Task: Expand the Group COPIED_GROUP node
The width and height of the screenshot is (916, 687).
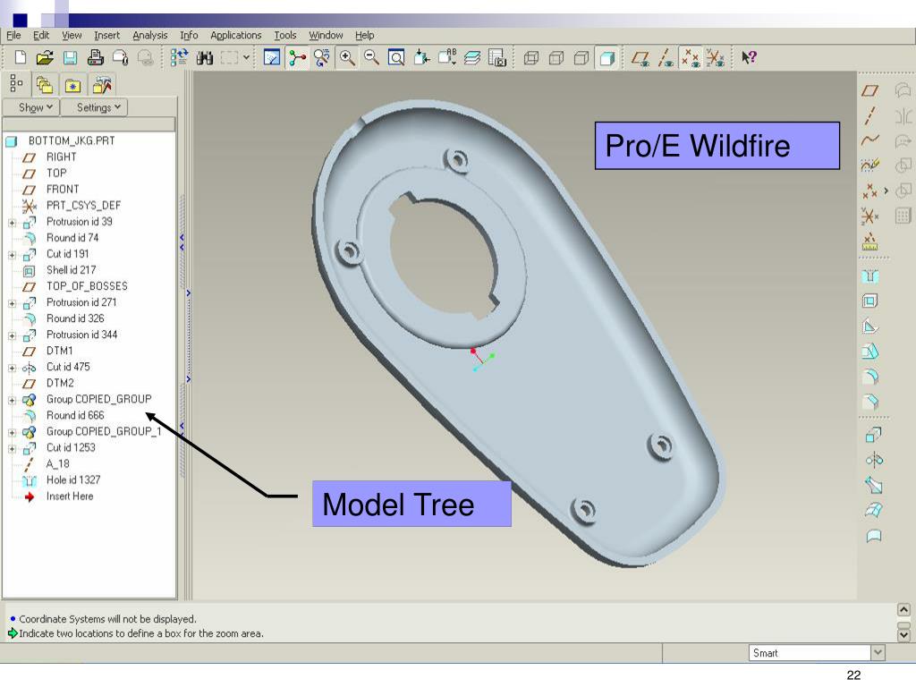Action: (12, 400)
